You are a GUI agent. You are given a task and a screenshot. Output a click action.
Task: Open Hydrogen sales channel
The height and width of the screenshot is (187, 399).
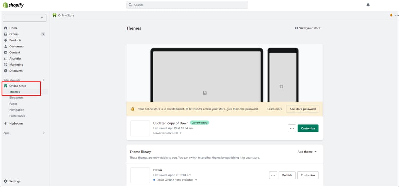[x=16, y=123]
